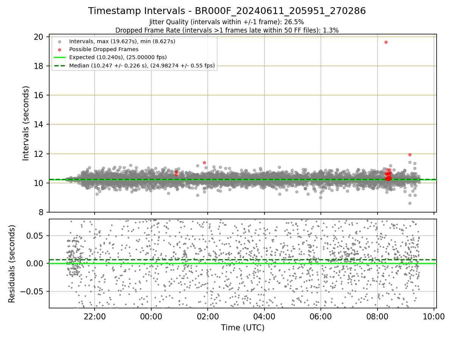This screenshot has height=341, width=454.
Task: Click the solid green legend line beside 'Expected'
Action: (61, 57)
